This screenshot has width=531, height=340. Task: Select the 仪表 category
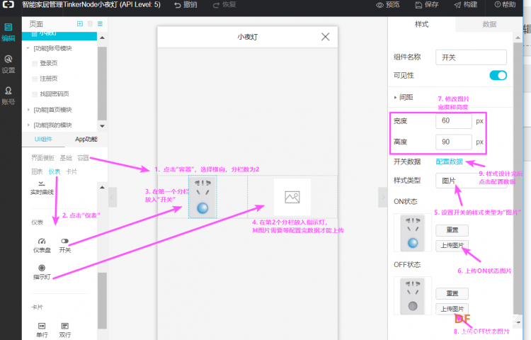[x=55, y=171]
